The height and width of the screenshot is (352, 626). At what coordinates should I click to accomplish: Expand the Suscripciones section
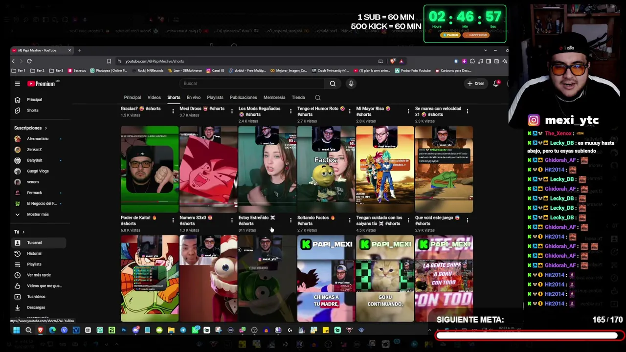coord(31,128)
